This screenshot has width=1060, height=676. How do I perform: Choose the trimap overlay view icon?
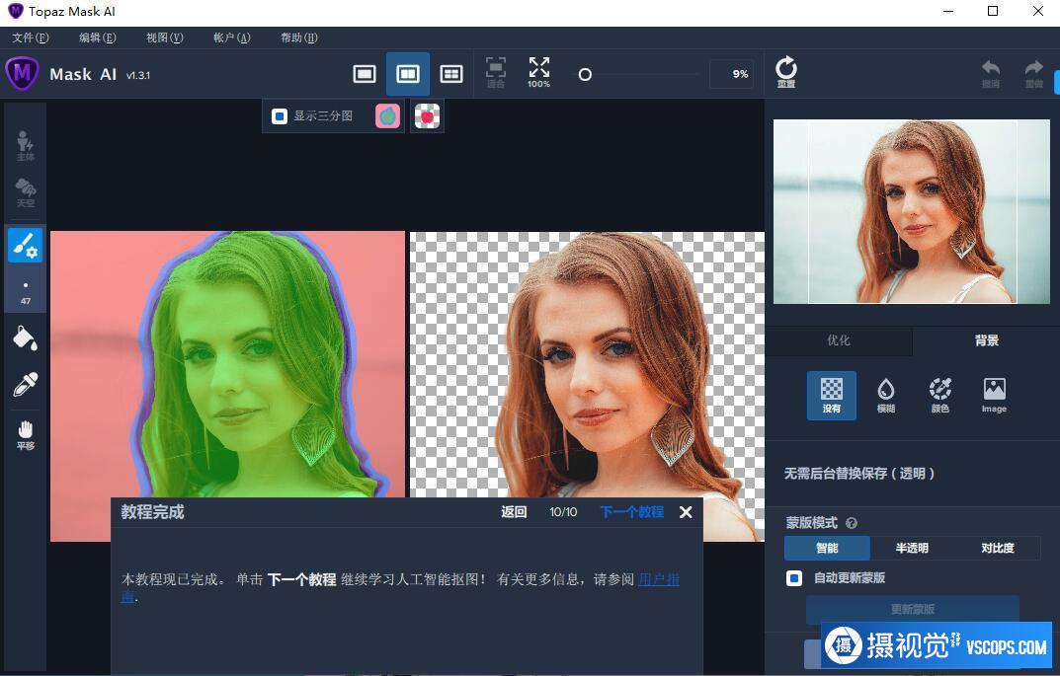[x=387, y=116]
